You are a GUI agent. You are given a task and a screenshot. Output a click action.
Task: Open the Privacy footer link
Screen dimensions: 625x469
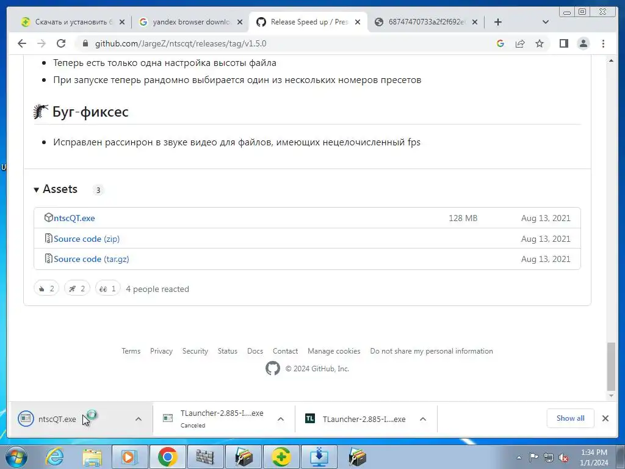(x=161, y=351)
